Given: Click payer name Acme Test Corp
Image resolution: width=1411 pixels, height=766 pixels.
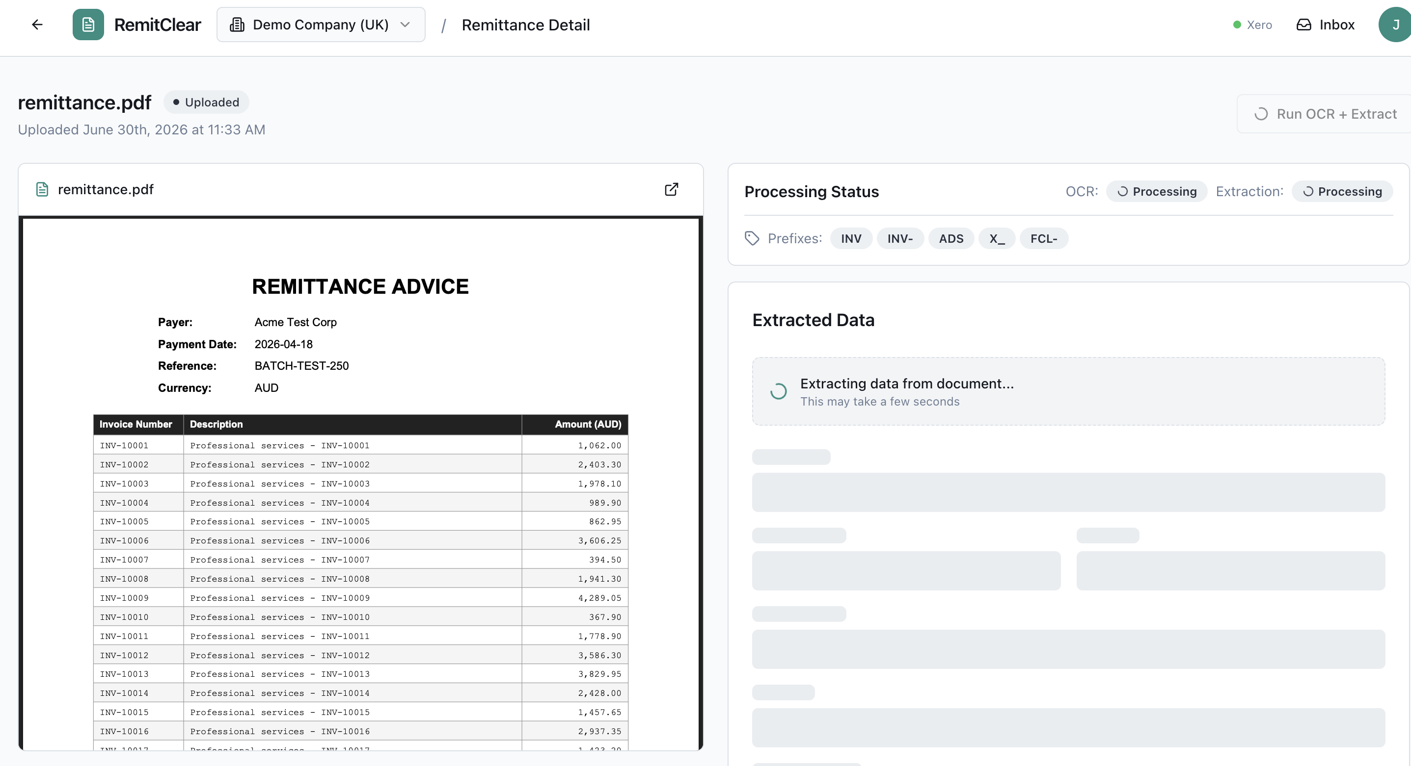Looking at the screenshot, I should click(295, 322).
